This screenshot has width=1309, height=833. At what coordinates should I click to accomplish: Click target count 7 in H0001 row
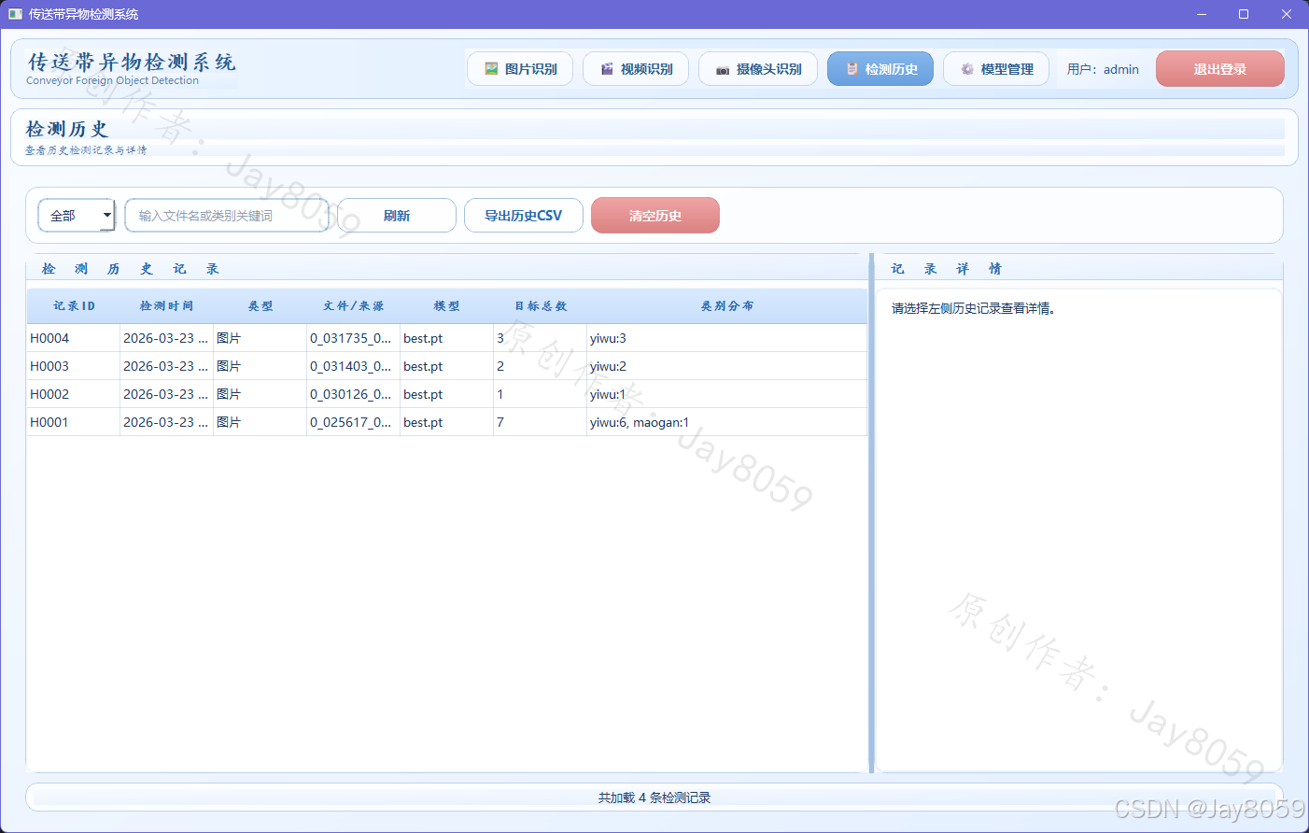(541, 422)
